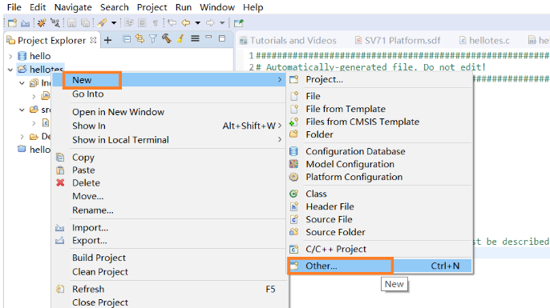Image resolution: width=550 pixels, height=308 pixels.
Task: Open the Show In submenu arrow
Action: pyautogui.click(x=280, y=126)
